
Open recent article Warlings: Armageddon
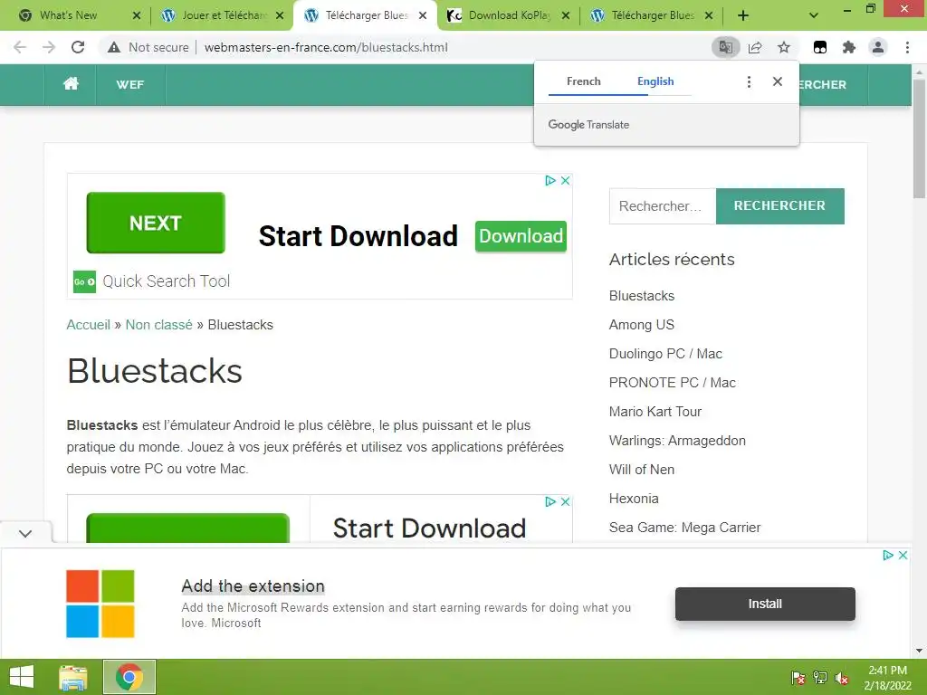coord(677,441)
